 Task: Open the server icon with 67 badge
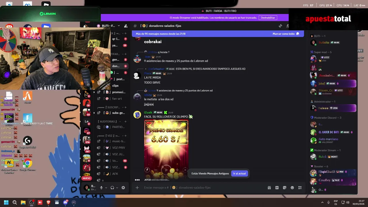87,131
